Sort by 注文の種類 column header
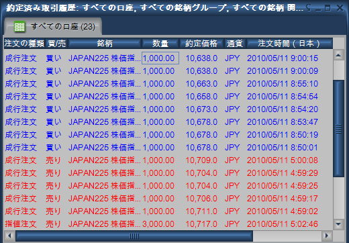The width and height of the screenshot is (349, 243). tap(24, 43)
